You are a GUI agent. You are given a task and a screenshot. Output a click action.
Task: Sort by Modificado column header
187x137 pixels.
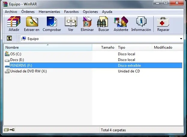(167, 47)
